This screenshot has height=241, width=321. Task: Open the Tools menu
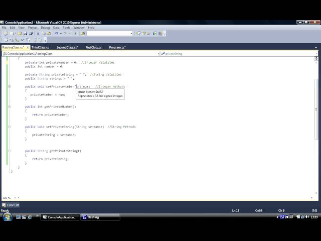click(x=66, y=28)
